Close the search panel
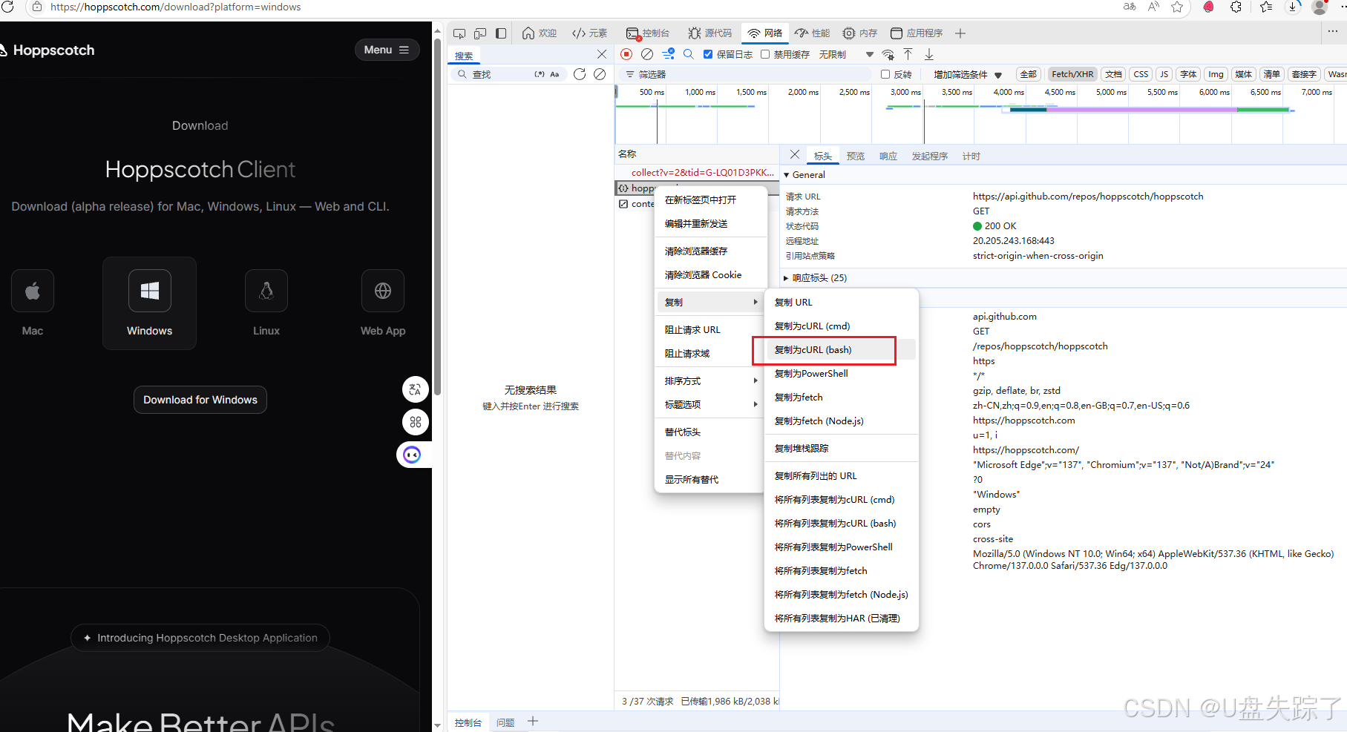This screenshot has width=1347, height=732. coord(602,54)
